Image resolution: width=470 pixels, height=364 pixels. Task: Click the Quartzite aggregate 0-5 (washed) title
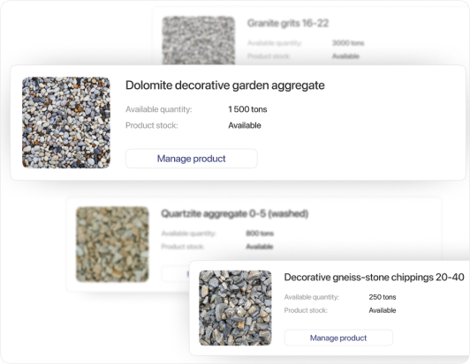[235, 213]
